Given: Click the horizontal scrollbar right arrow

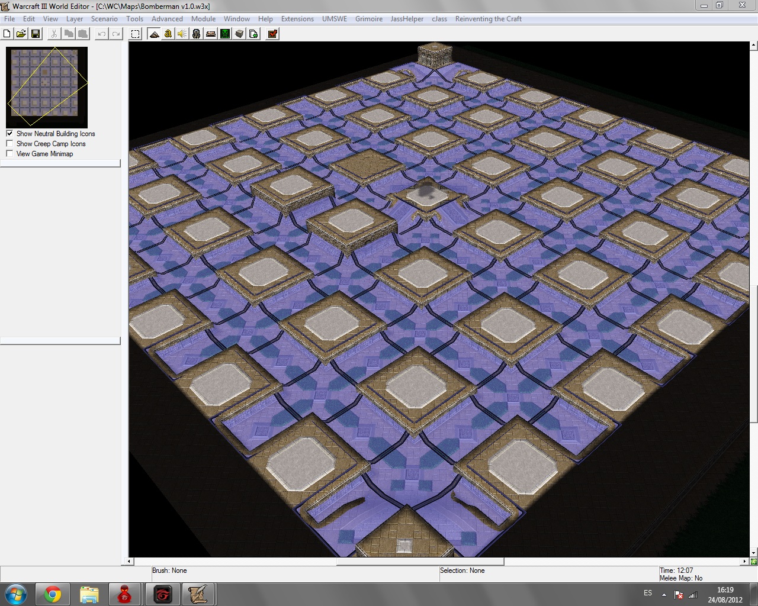Looking at the screenshot, I should (745, 561).
